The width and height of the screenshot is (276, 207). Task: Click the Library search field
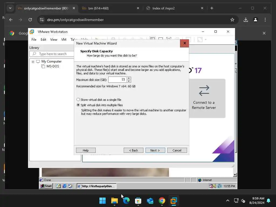(52, 54)
